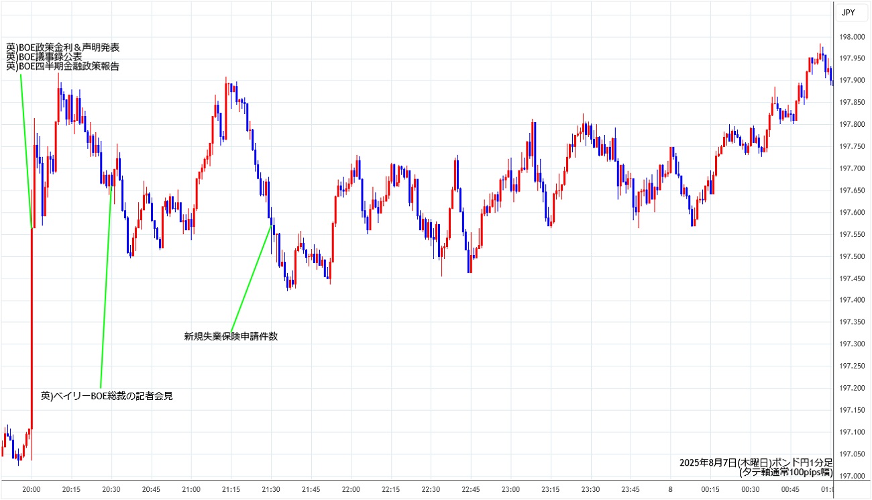Click the 197.350 price axis label

tap(851, 322)
